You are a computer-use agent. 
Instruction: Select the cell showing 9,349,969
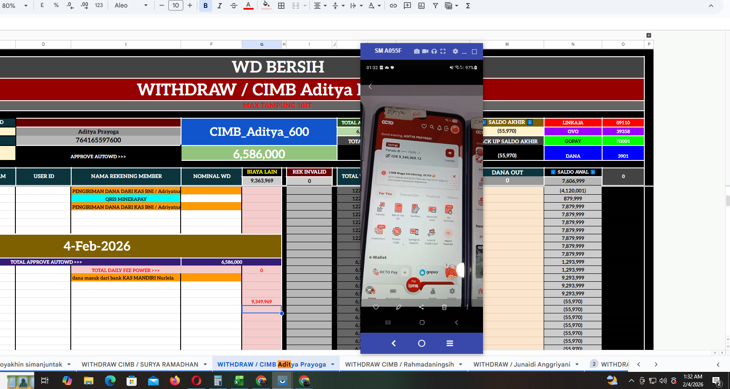click(x=261, y=302)
